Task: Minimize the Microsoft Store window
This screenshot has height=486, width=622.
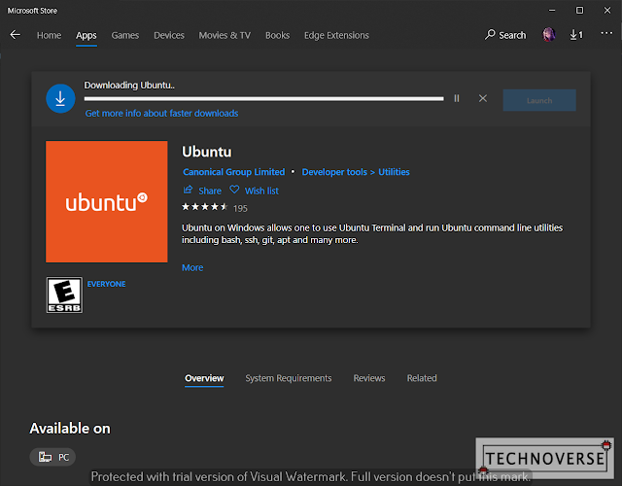Action: pos(552,11)
